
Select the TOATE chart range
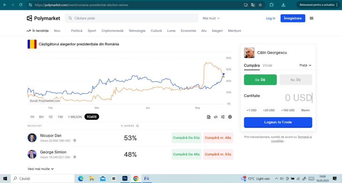click(92, 117)
